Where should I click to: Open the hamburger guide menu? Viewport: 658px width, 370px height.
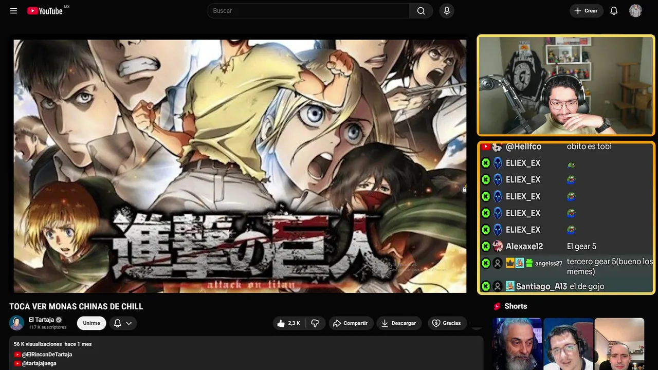pos(13,11)
